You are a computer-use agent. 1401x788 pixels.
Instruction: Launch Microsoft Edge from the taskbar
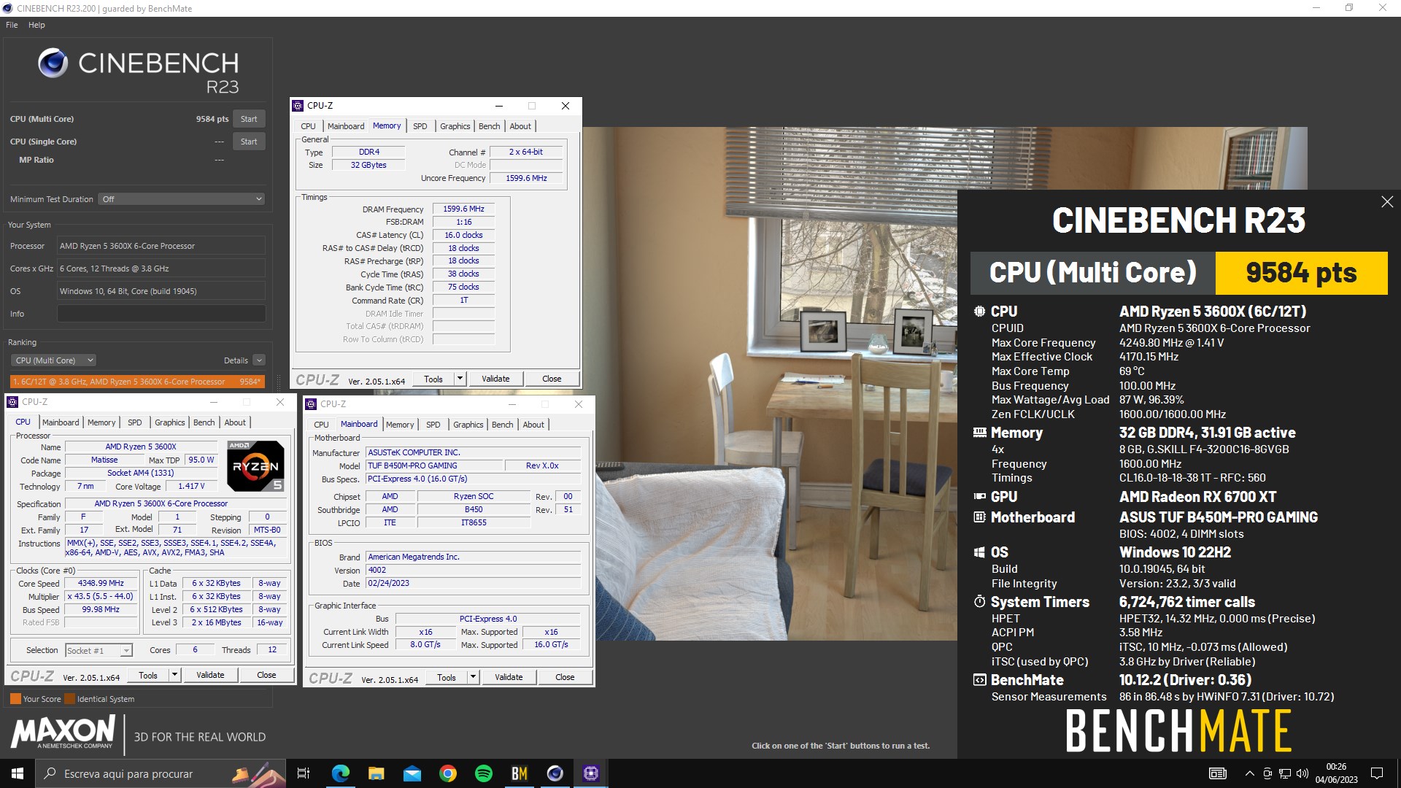340,773
